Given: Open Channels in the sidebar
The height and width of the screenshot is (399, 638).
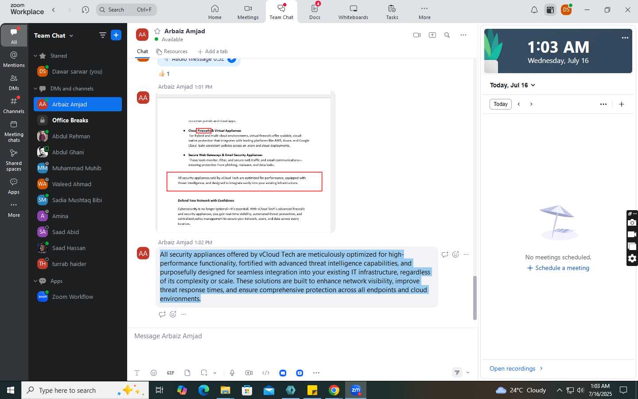Looking at the screenshot, I should click(14, 105).
